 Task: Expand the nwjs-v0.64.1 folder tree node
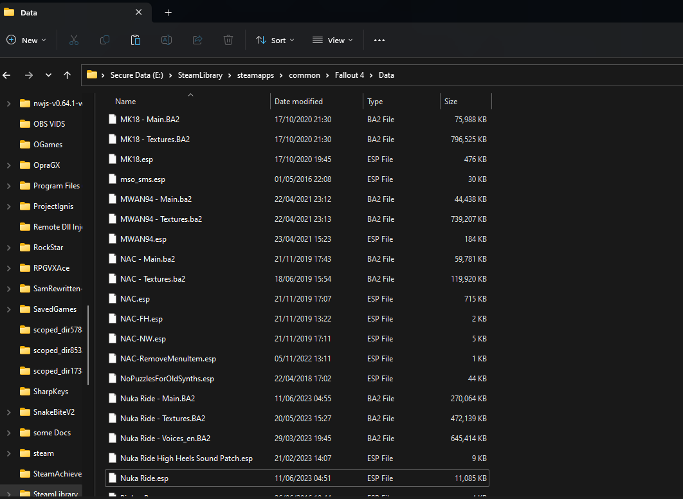click(x=9, y=104)
